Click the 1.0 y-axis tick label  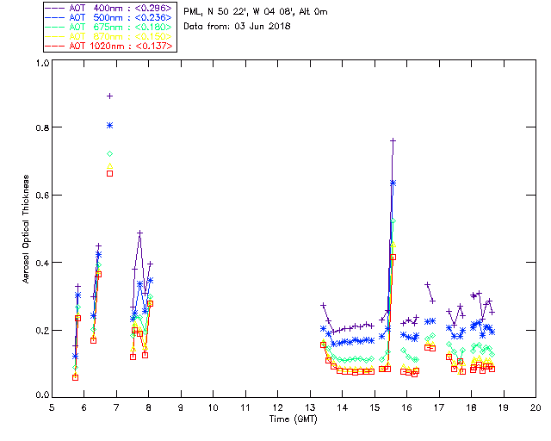(42, 63)
